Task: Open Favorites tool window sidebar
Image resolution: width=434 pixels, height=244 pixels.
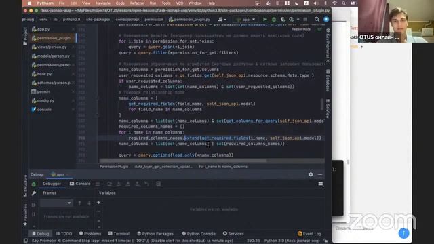Action: 25,215
